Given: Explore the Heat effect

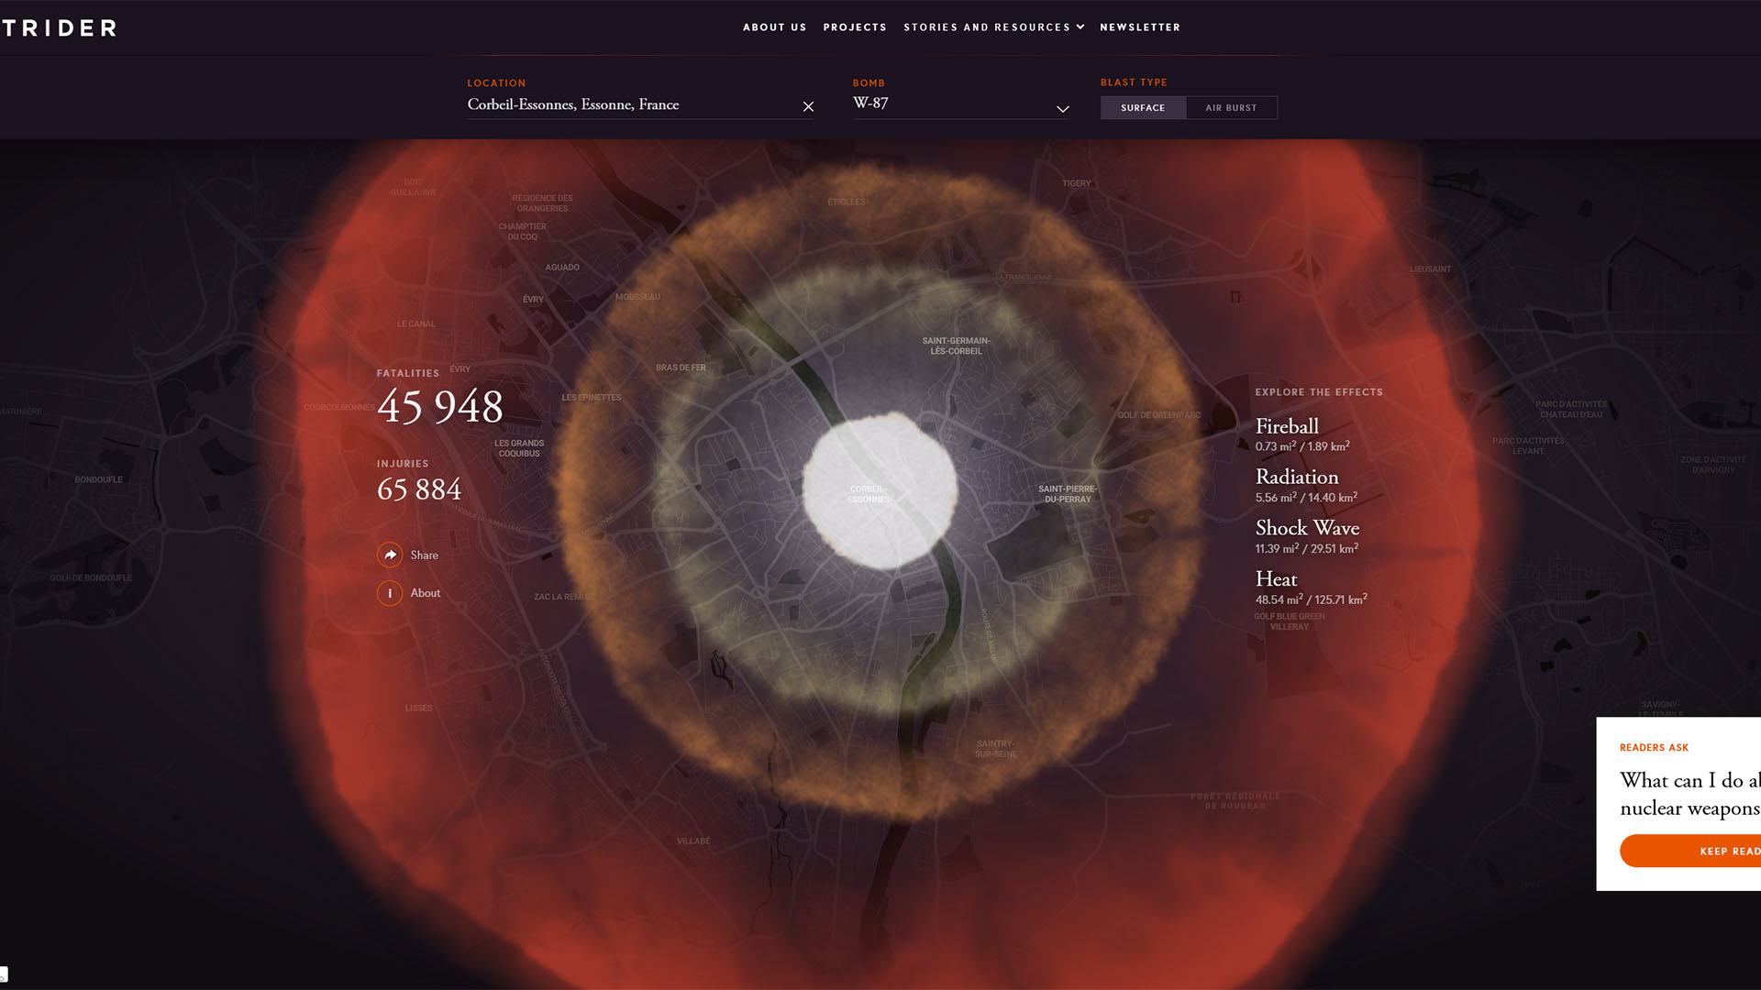Looking at the screenshot, I should point(1276,579).
